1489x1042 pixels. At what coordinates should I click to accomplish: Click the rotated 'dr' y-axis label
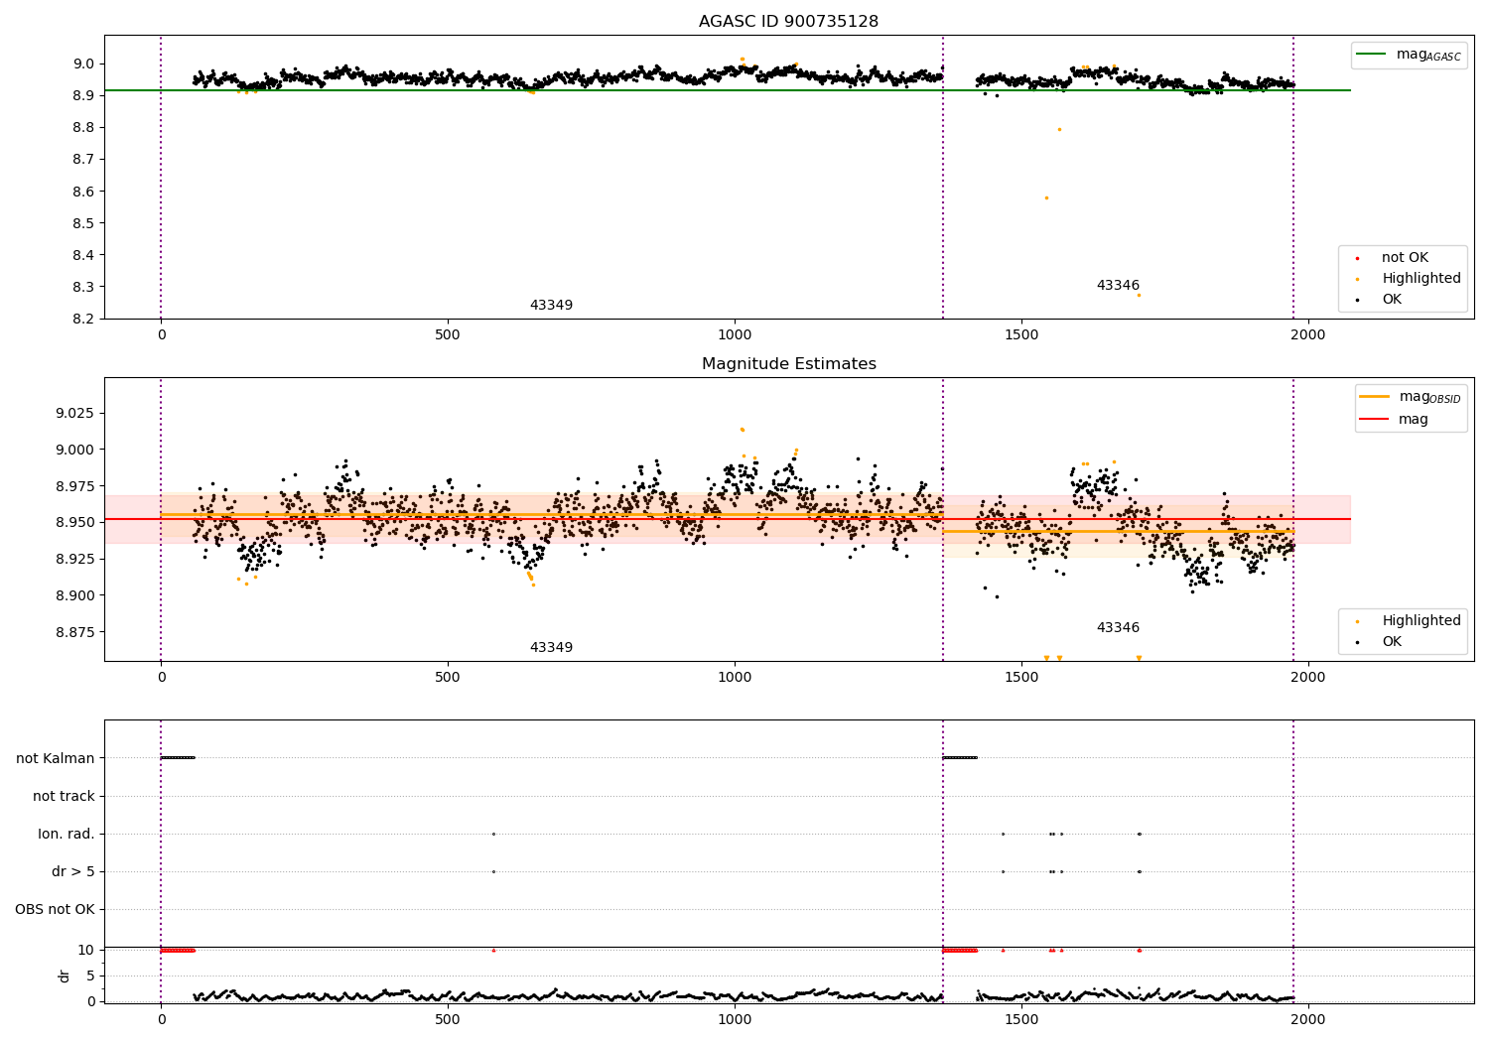(x=65, y=976)
